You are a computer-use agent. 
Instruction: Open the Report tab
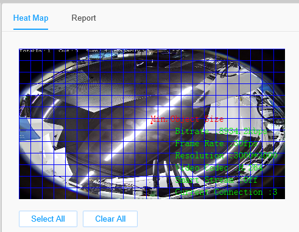(83, 18)
